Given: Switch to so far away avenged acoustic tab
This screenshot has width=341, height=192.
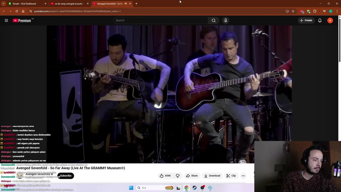Looking at the screenshot, I should pos(69,3).
